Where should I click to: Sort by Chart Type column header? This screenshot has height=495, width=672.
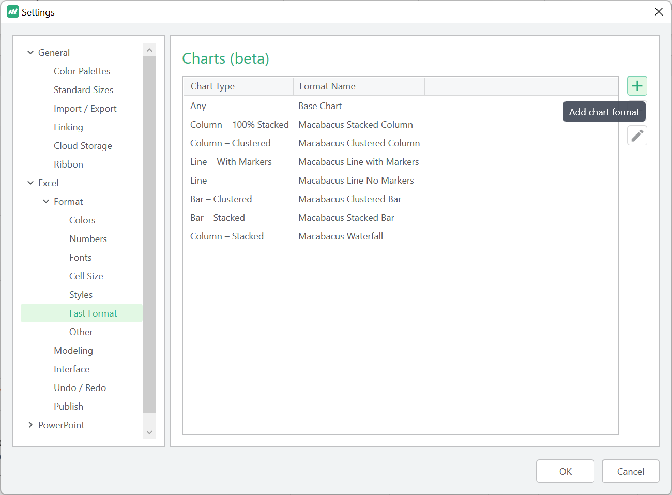(238, 86)
